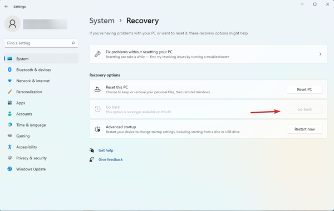
Task: Click the System monitor icon in sidebar
Action: (9, 59)
